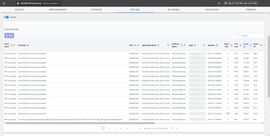This screenshot has width=270, height=136.
Task: Filter the Login column
Action: point(204,45)
